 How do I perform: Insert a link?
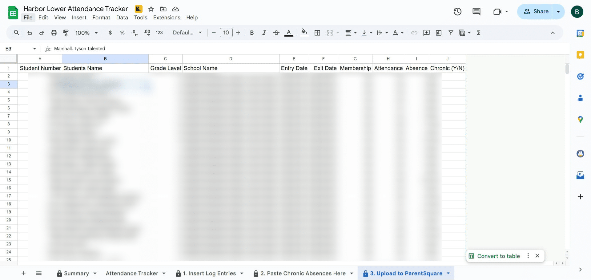pyautogui.click(x=414, y=33)
